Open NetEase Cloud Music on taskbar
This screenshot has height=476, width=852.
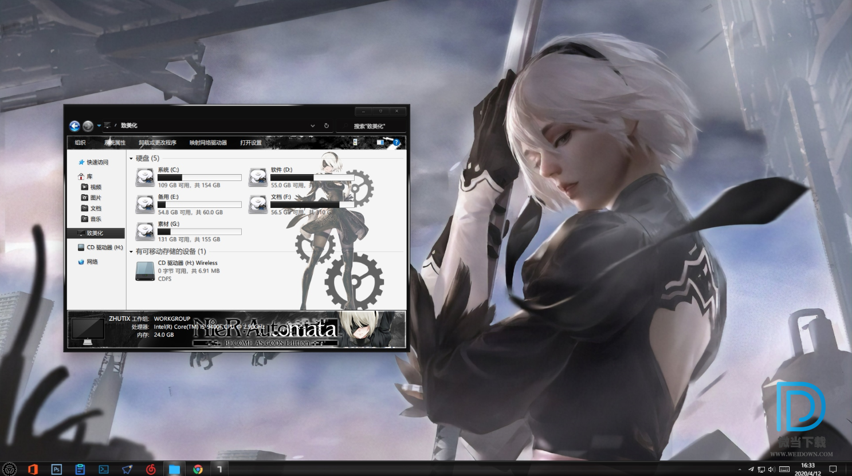click(x=151, y=469)
